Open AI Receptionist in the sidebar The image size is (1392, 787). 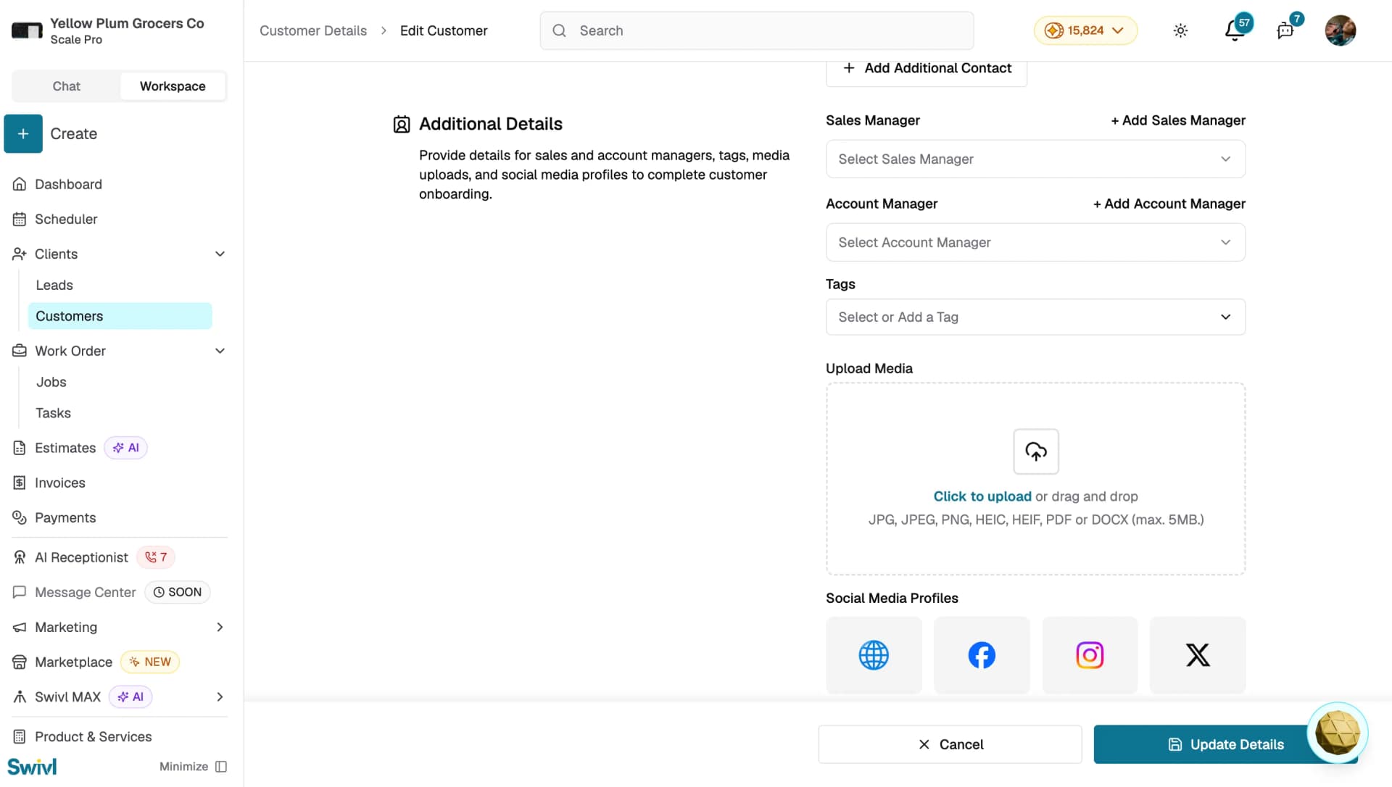(81, 557)
